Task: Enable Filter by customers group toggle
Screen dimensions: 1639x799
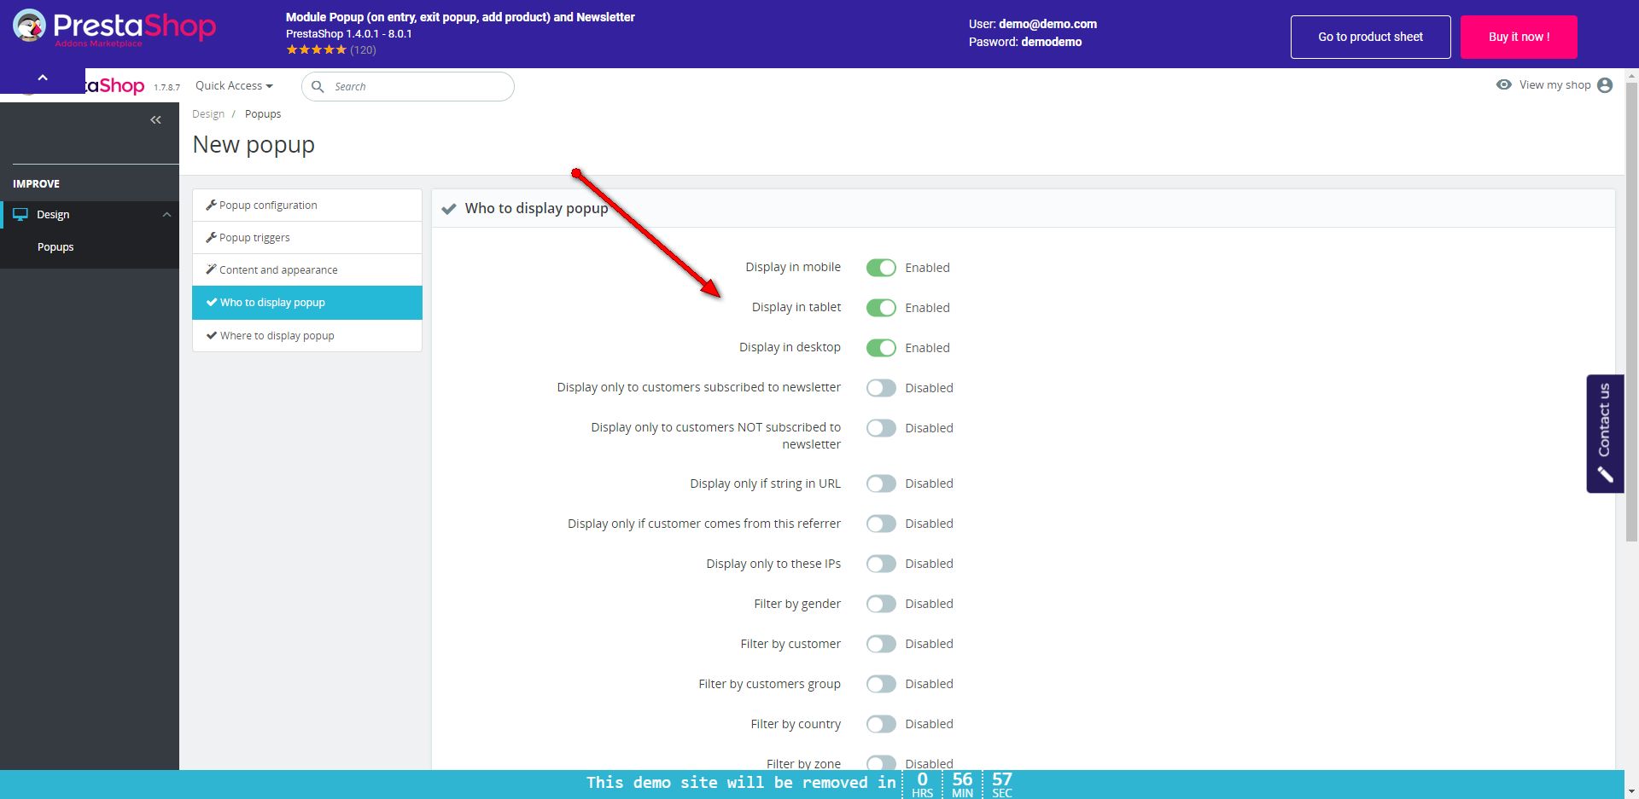Action: 881,684
